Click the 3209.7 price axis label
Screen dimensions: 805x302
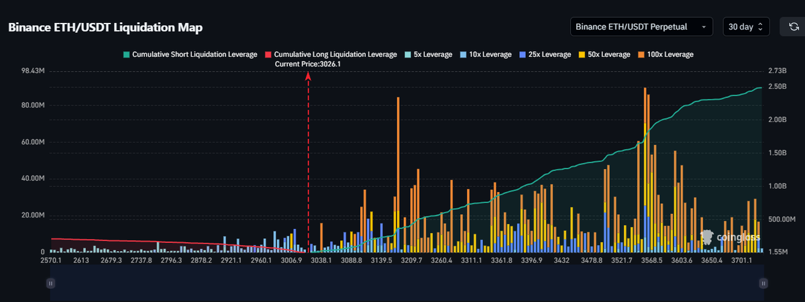(411, 260)
